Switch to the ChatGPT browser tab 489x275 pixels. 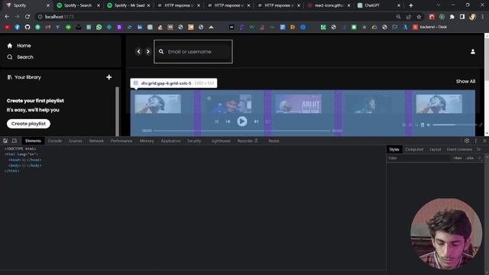tap(378, 5)
